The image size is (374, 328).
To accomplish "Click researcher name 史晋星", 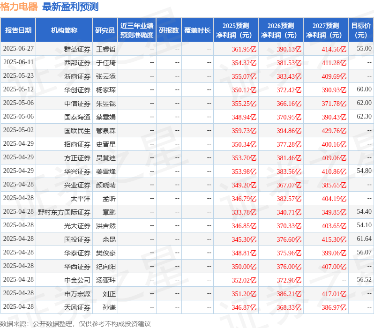I will (106, 145).
